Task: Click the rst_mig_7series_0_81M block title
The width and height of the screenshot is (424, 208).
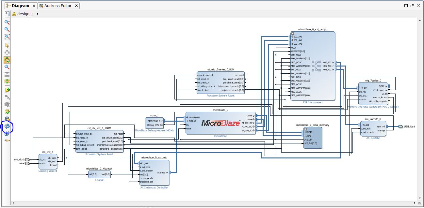Action: pos(220,70)
